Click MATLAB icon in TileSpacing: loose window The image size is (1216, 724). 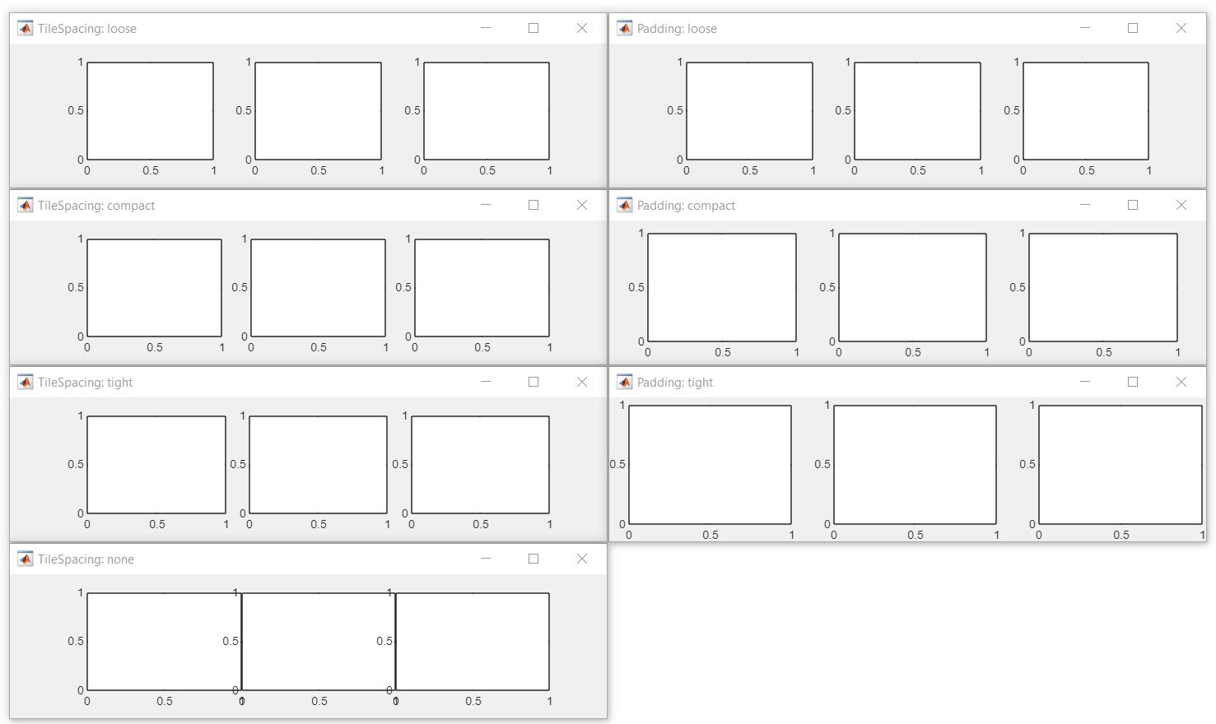[26, 29]
